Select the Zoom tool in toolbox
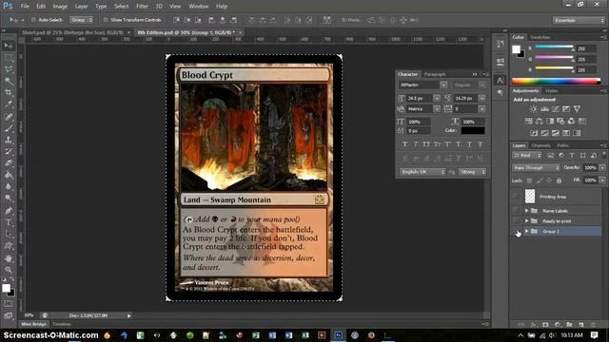Image resolution: width=609 pixels, height=342 pixels. tap(9, 270)
